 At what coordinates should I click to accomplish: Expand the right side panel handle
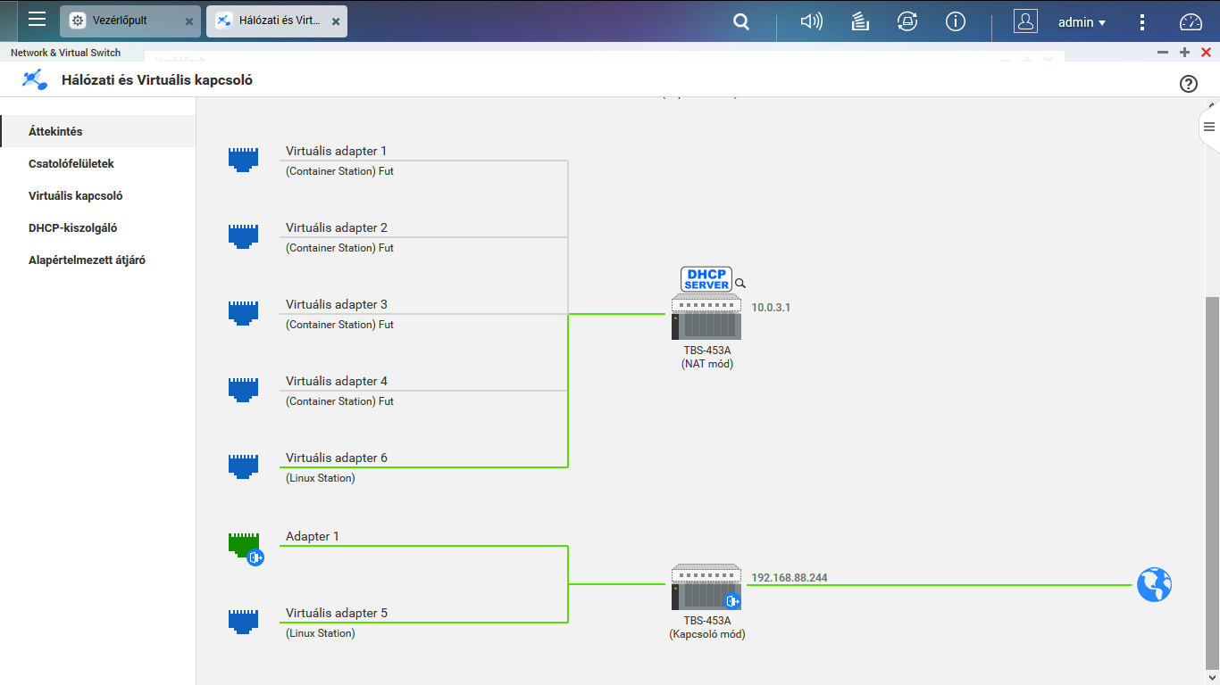[1208, 127]
